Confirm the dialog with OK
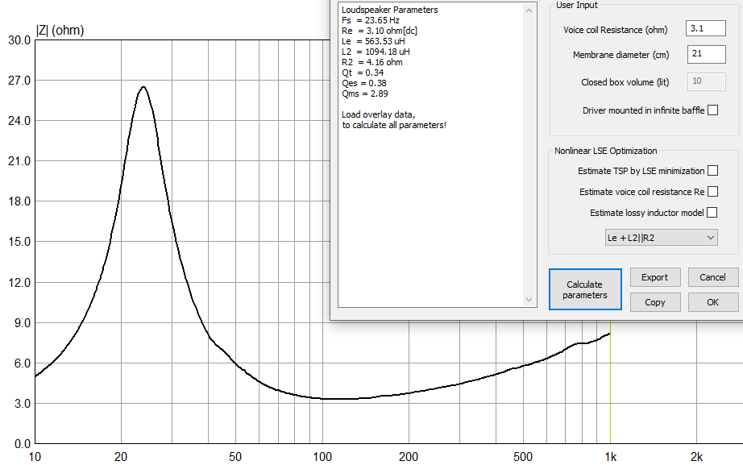The image size is (743, 465). pos(712,302)
